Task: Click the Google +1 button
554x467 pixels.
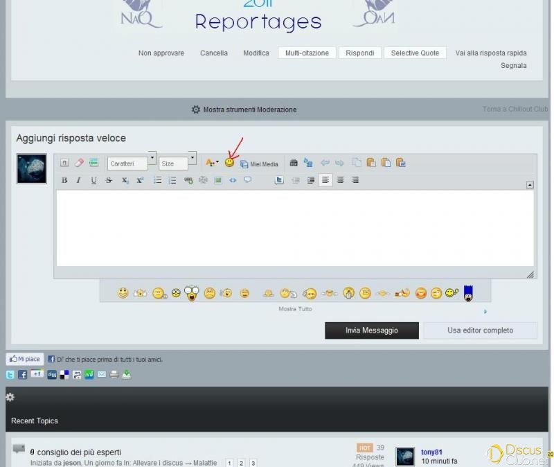Action: 37,373
